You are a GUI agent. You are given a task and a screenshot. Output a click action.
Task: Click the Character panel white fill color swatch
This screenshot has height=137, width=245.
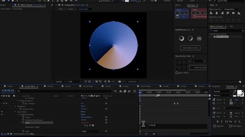[x=239, y=92]
